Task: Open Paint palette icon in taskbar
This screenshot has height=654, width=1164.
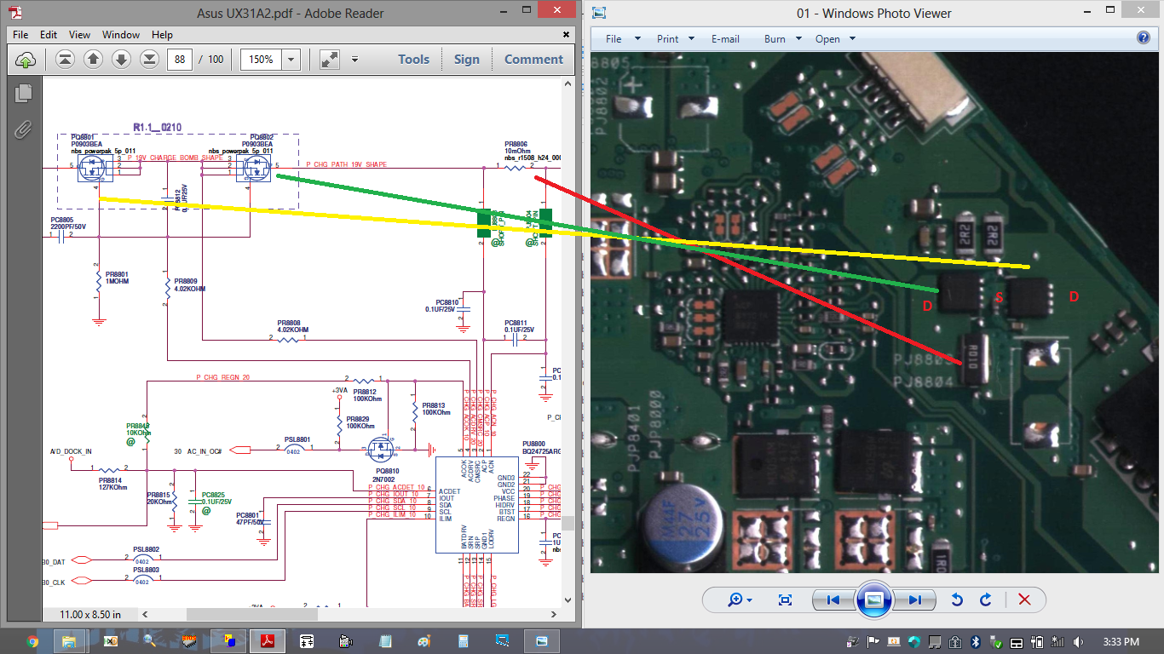Action: pos(424,641)
